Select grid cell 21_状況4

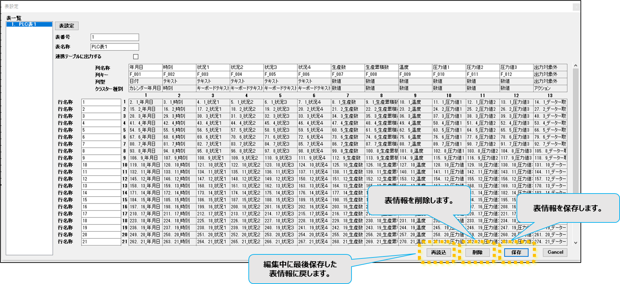click(314, 242)
